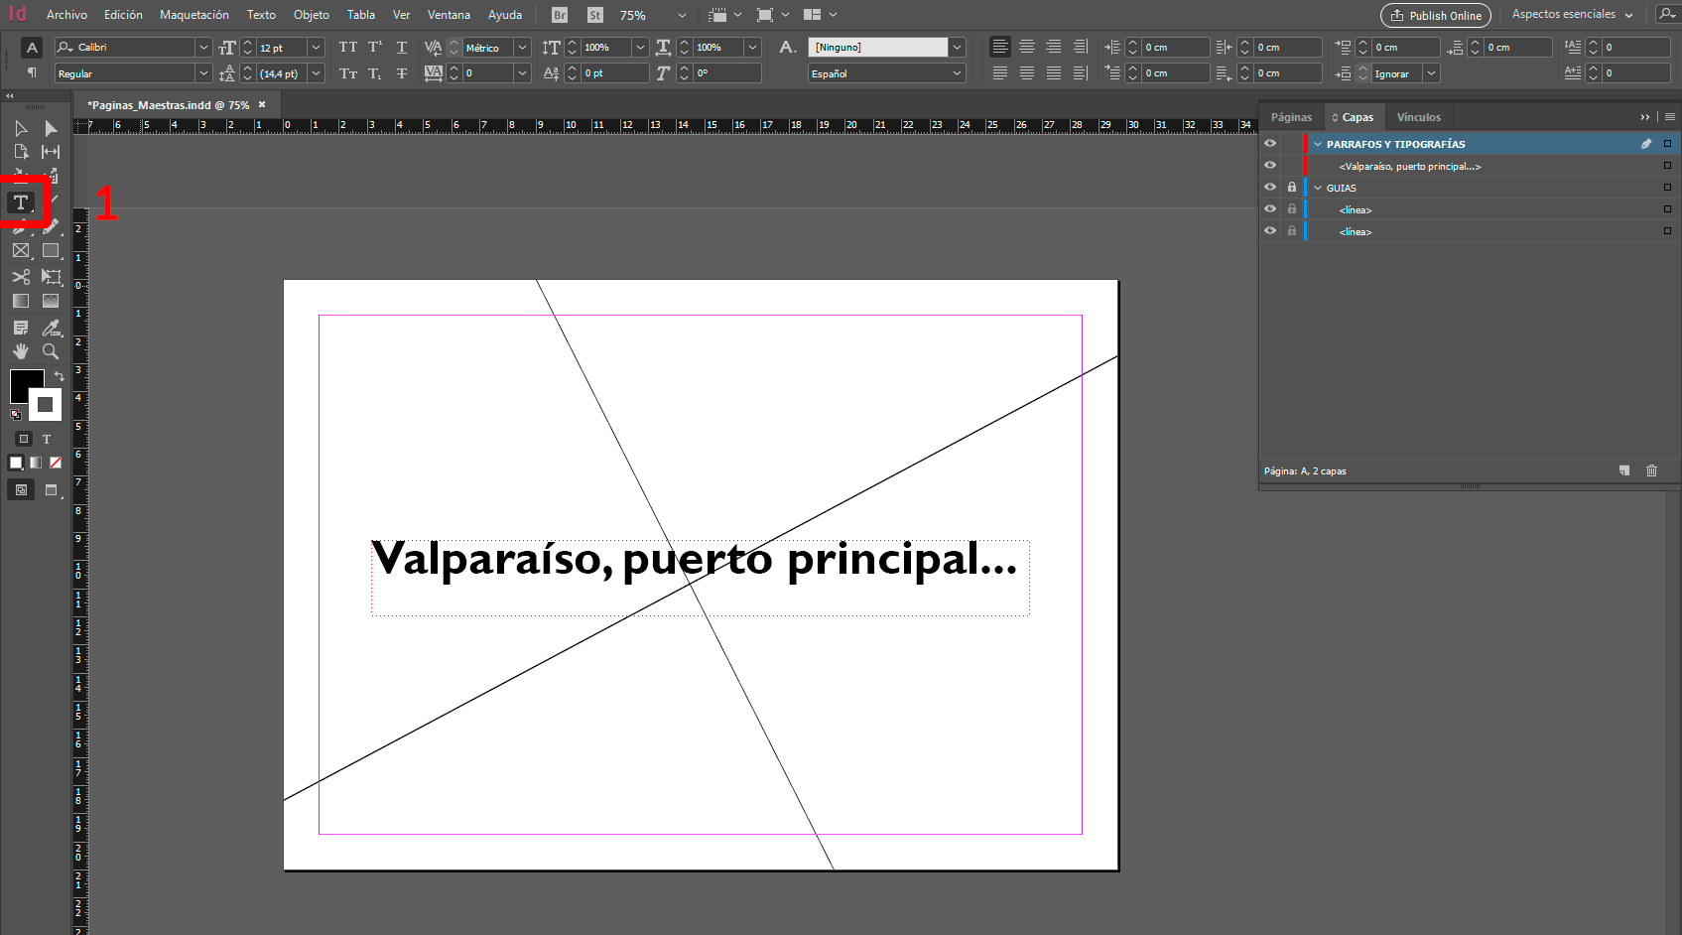Select the Hand tool

pos(21,351)
